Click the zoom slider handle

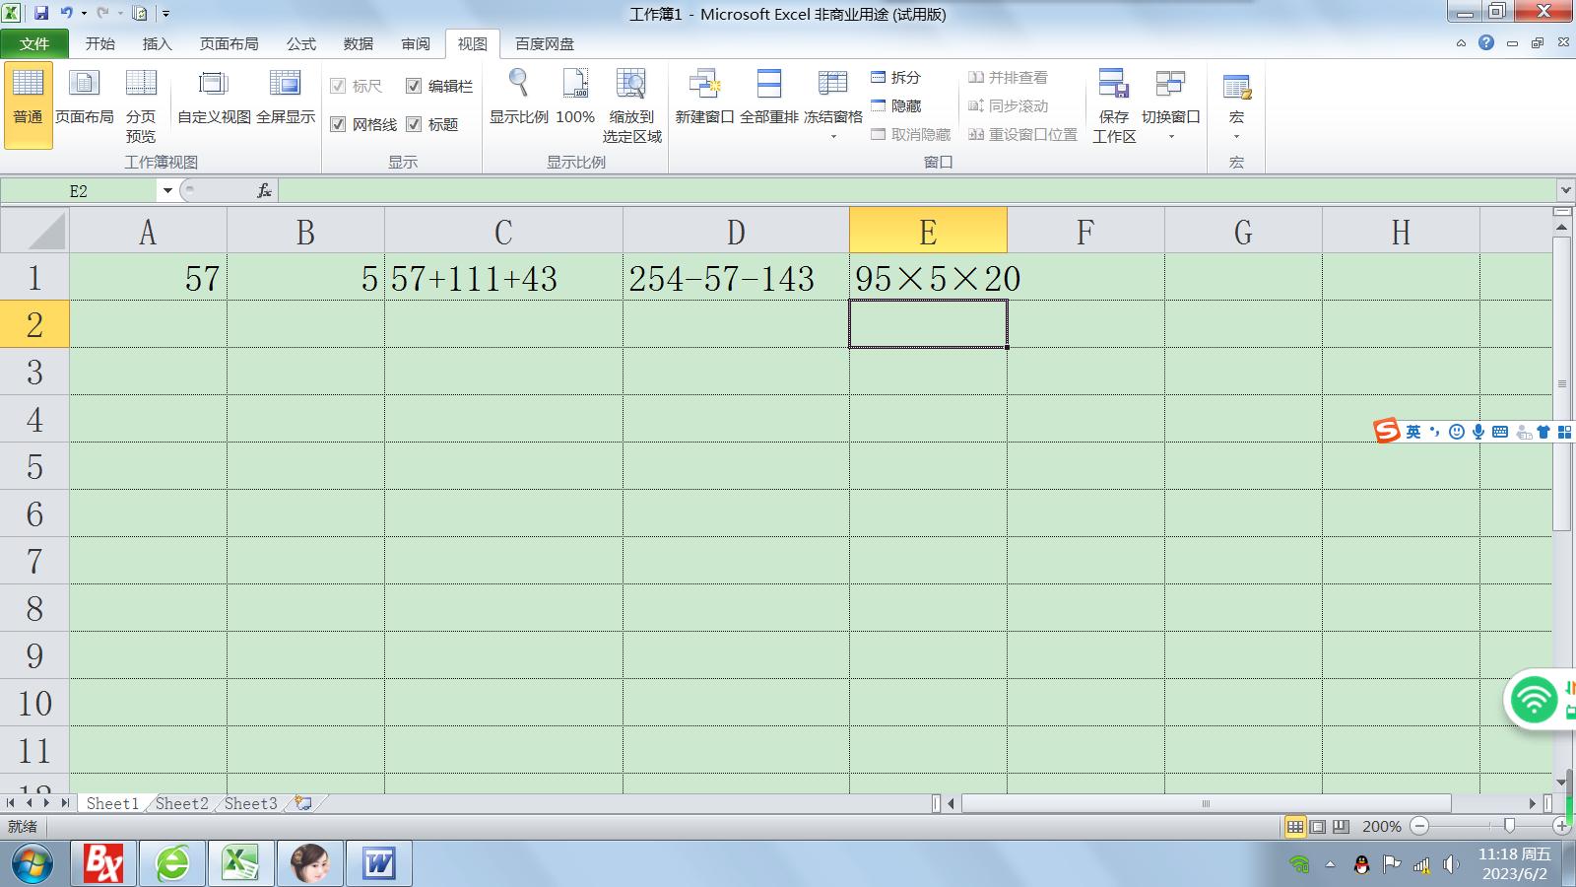tap(1509, 826)
